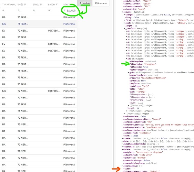
Task: Expand the dataItemsInEditMode: WeakMap node
Action: (x=122, y=144)
